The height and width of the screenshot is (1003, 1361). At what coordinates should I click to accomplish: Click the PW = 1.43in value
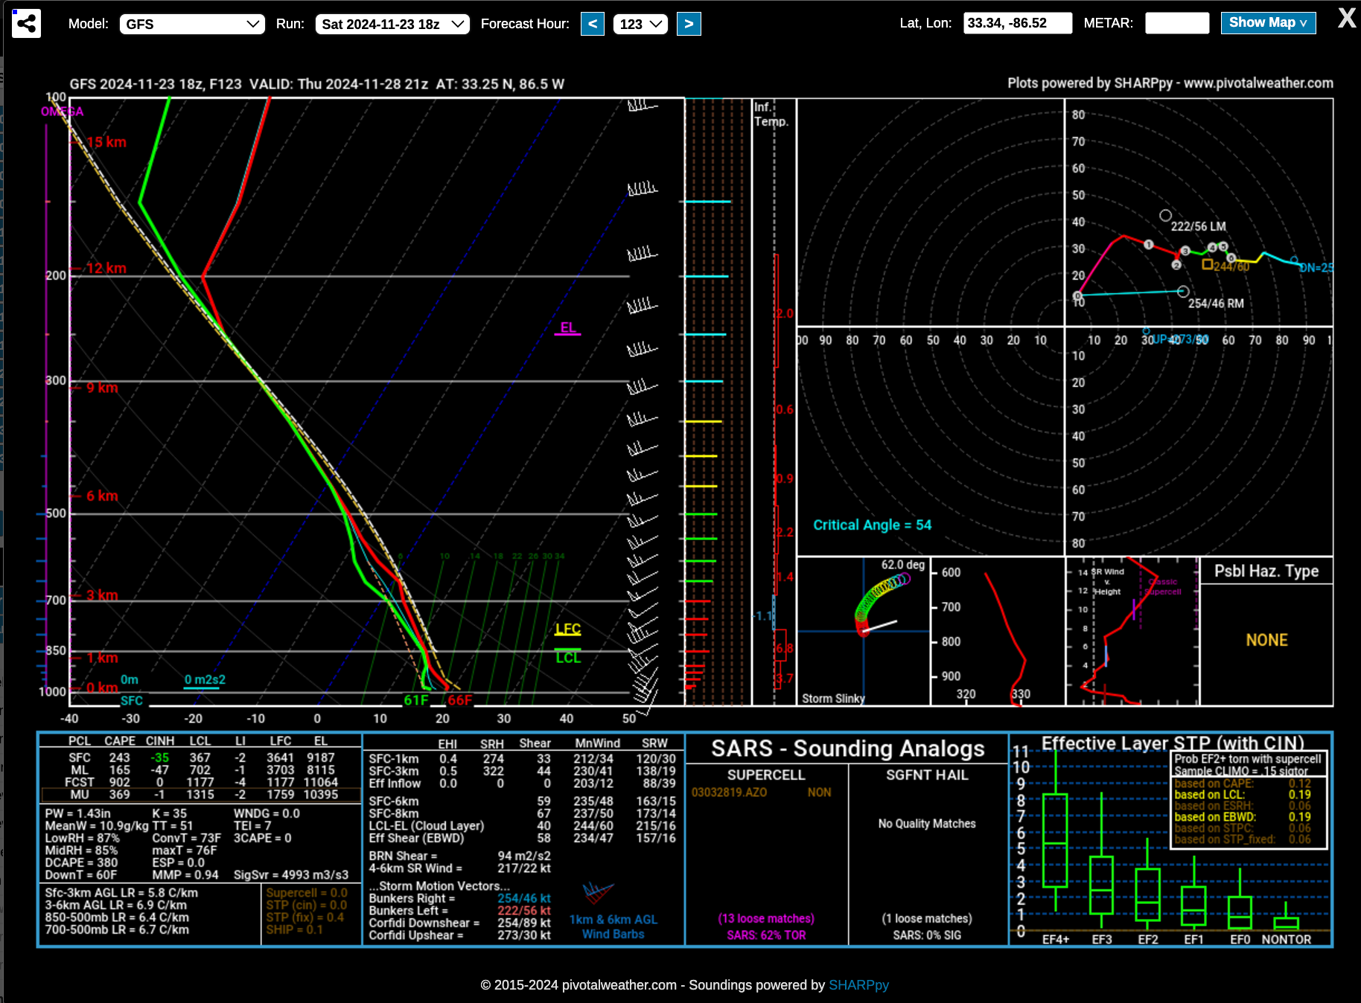click(x=77, y=814)
